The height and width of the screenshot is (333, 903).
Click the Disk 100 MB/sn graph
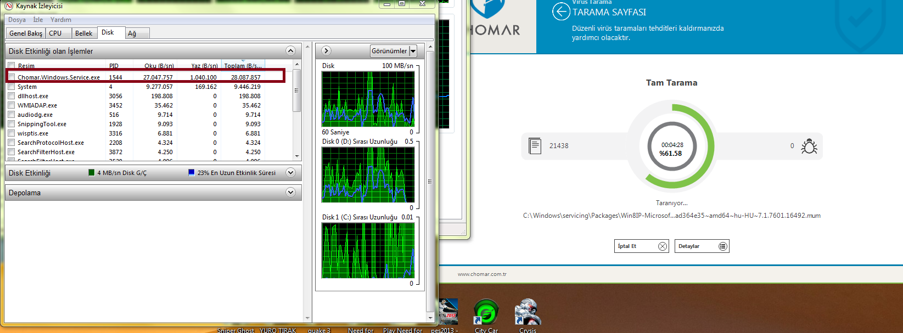click(x=368, y=99)
